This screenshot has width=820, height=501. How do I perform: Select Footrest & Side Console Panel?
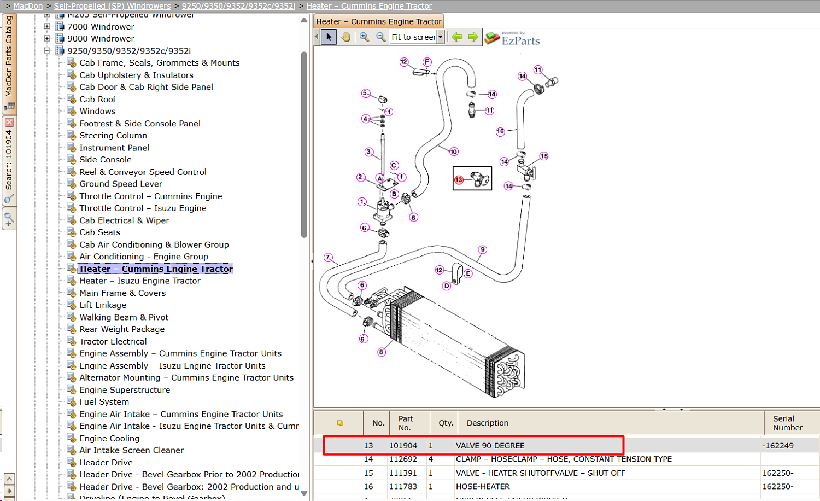click(140, 124)
